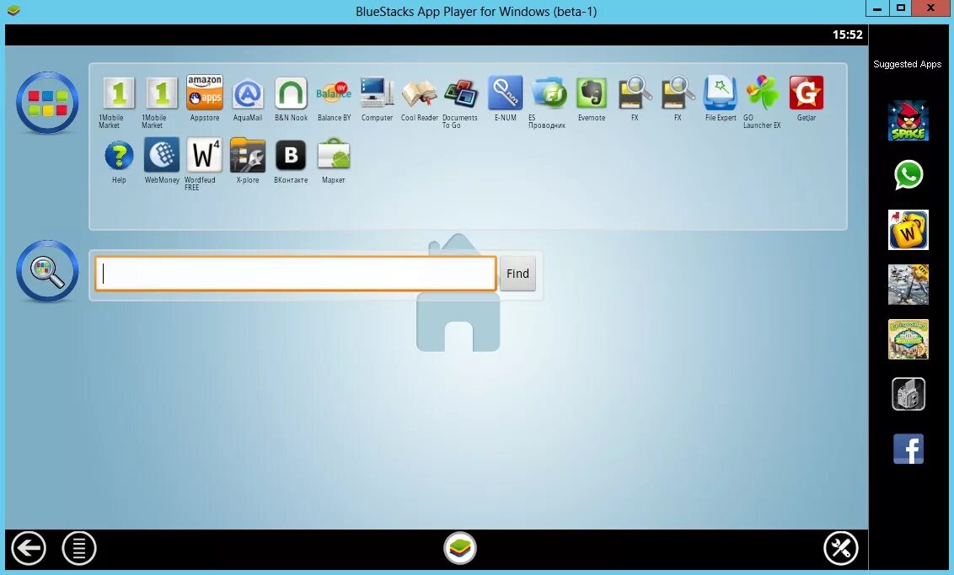The width and height of the screenshot is (954, 575).
Task: Select the town building game in Suggested Apps
Action: pos(908,339)
